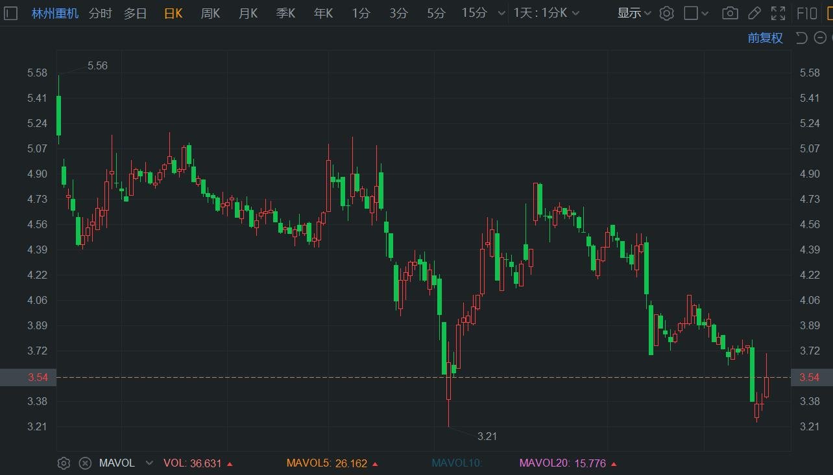The width and height of the screenshot is (833, 475).
Task: Open the layout dropdown arrow beside the square icon
Action: click(706, 13)
